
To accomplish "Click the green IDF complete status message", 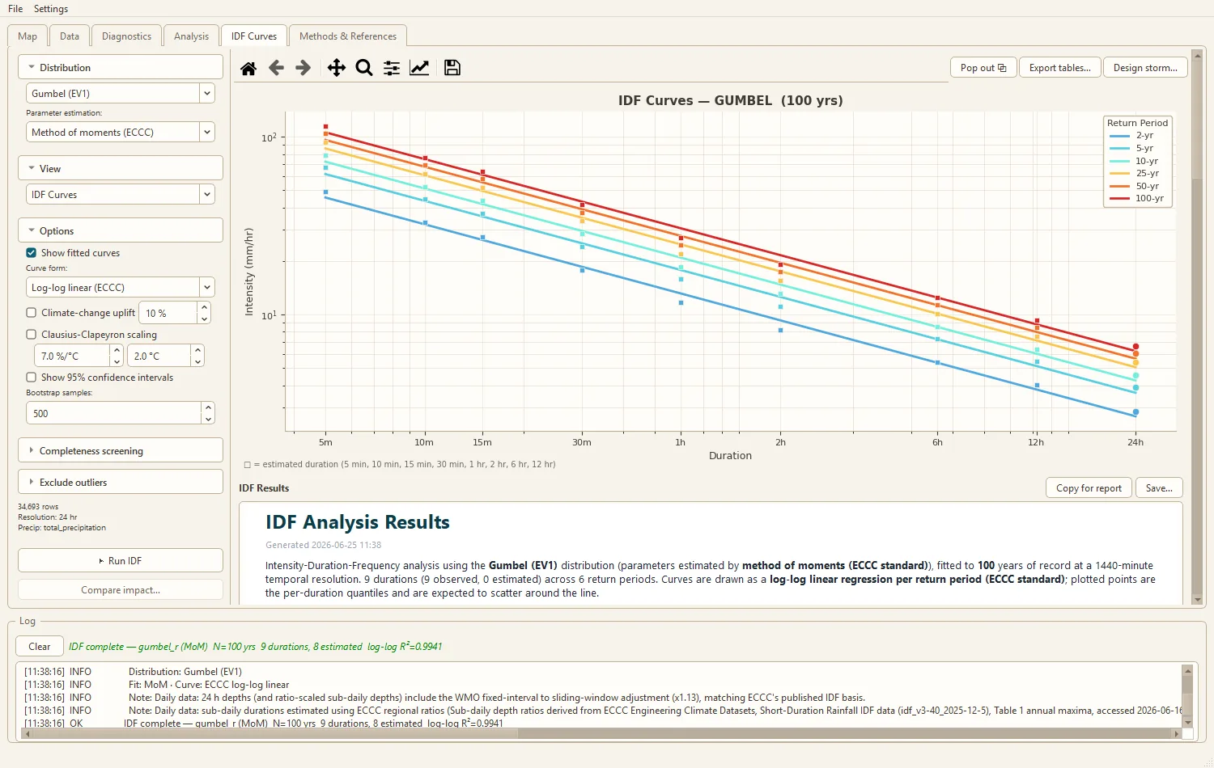I will [255, 647].
